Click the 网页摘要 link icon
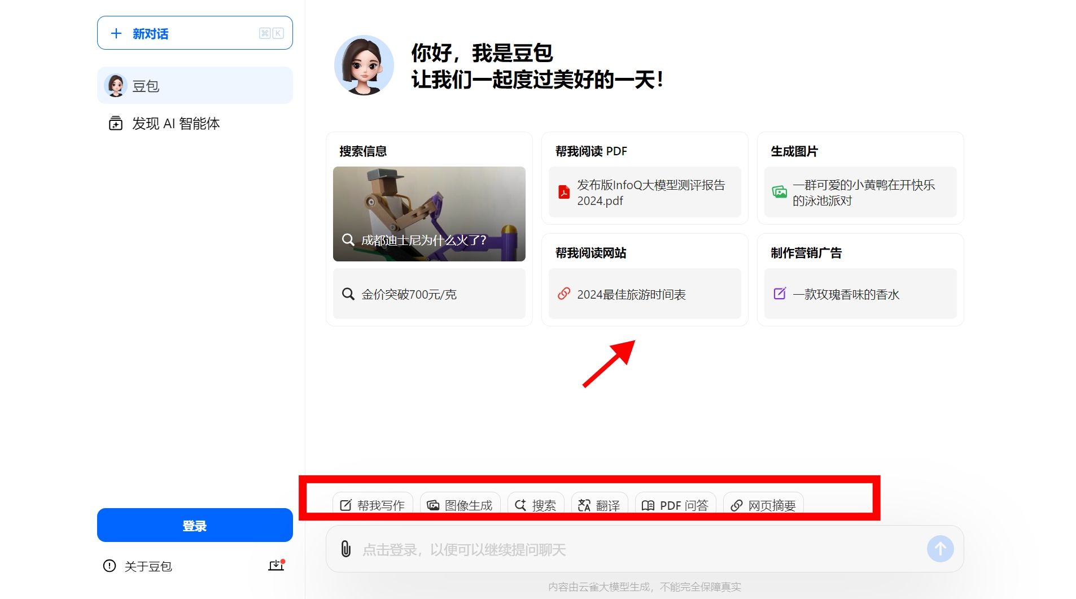This screenshot has width=1076, height=599. 736,505
